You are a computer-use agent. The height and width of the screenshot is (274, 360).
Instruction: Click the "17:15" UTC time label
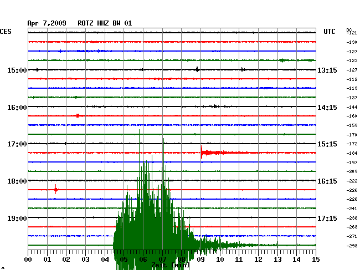pyautogui.click(x=327, y=218)
